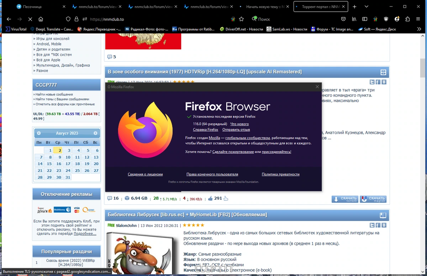Click the nnmclub.to address bar

[157, 19]
